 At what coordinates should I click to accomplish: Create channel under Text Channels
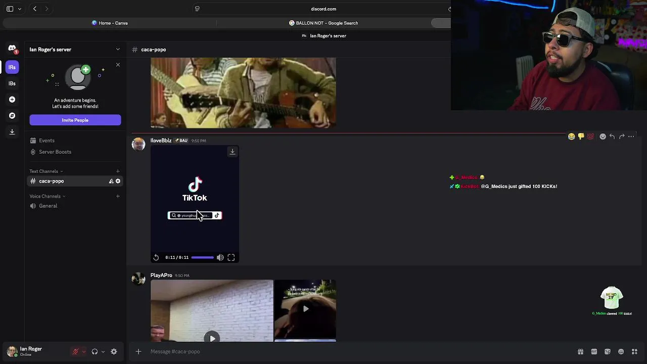[118, 171]
